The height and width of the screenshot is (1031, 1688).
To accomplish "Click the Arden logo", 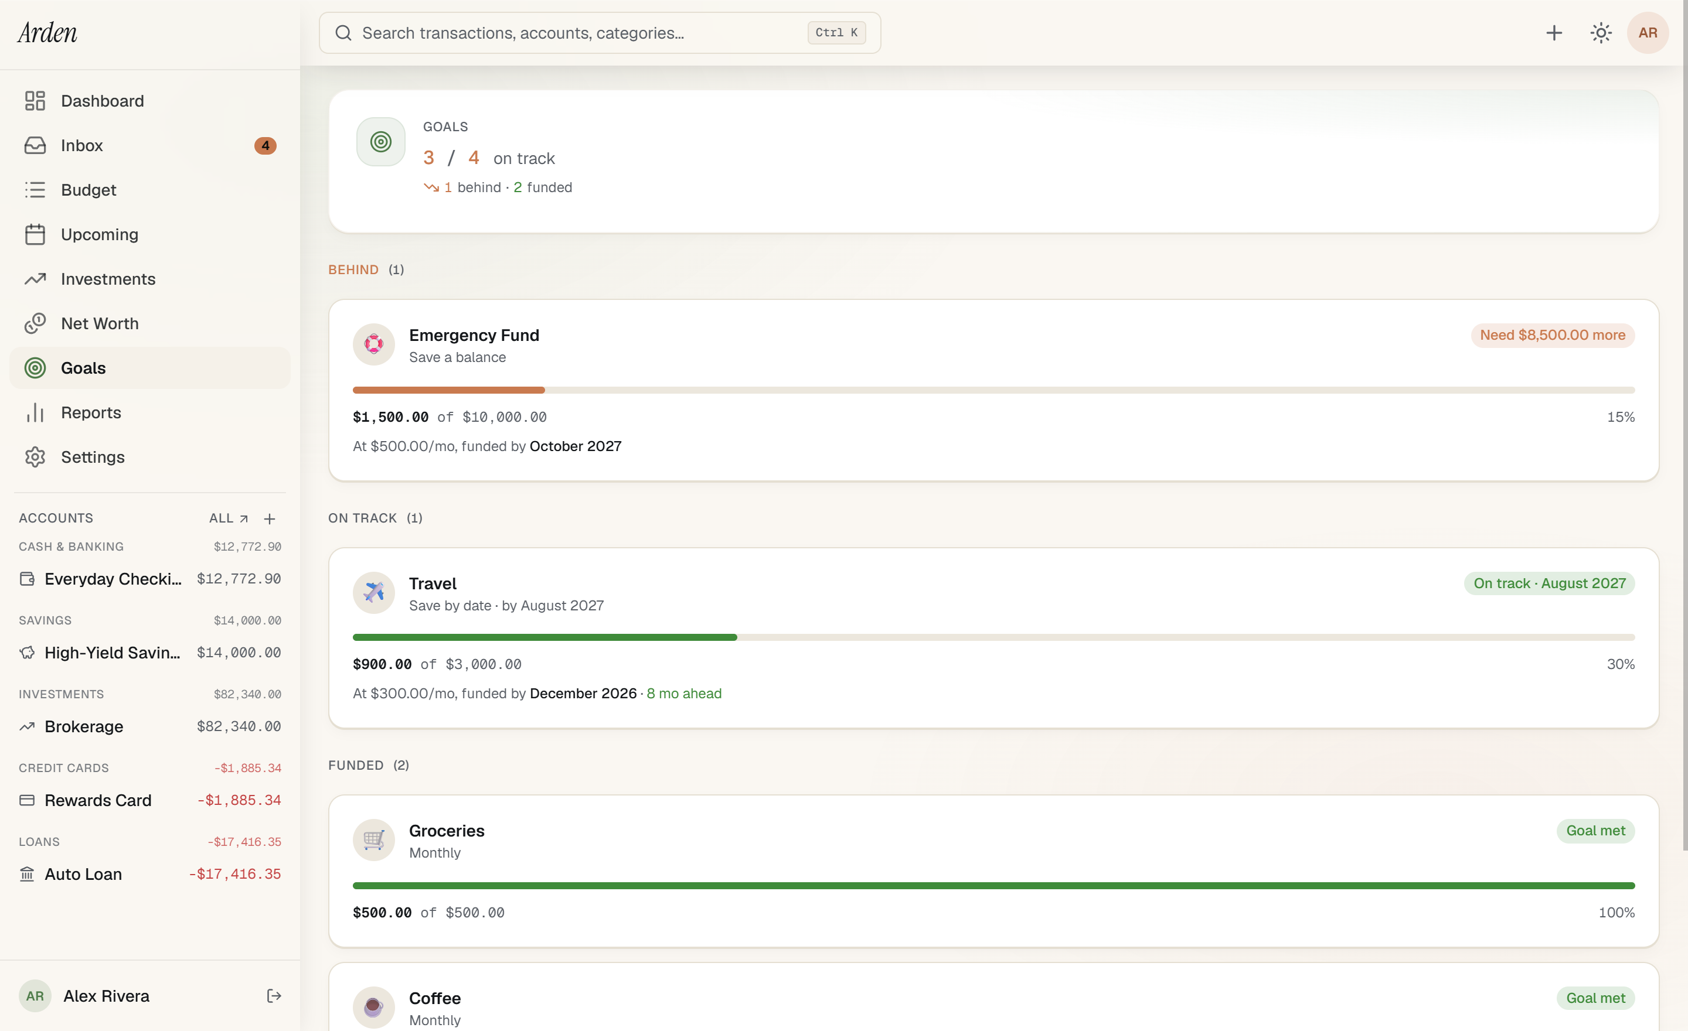I will pos(47,33).
